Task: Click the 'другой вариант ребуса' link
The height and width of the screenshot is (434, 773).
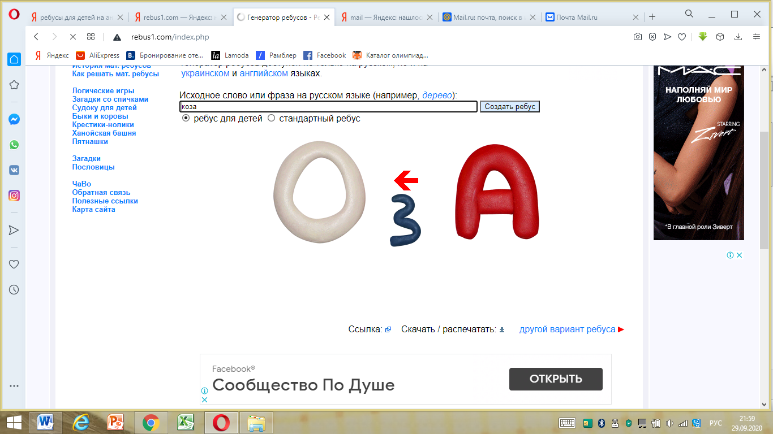Action: click(567, 329)
